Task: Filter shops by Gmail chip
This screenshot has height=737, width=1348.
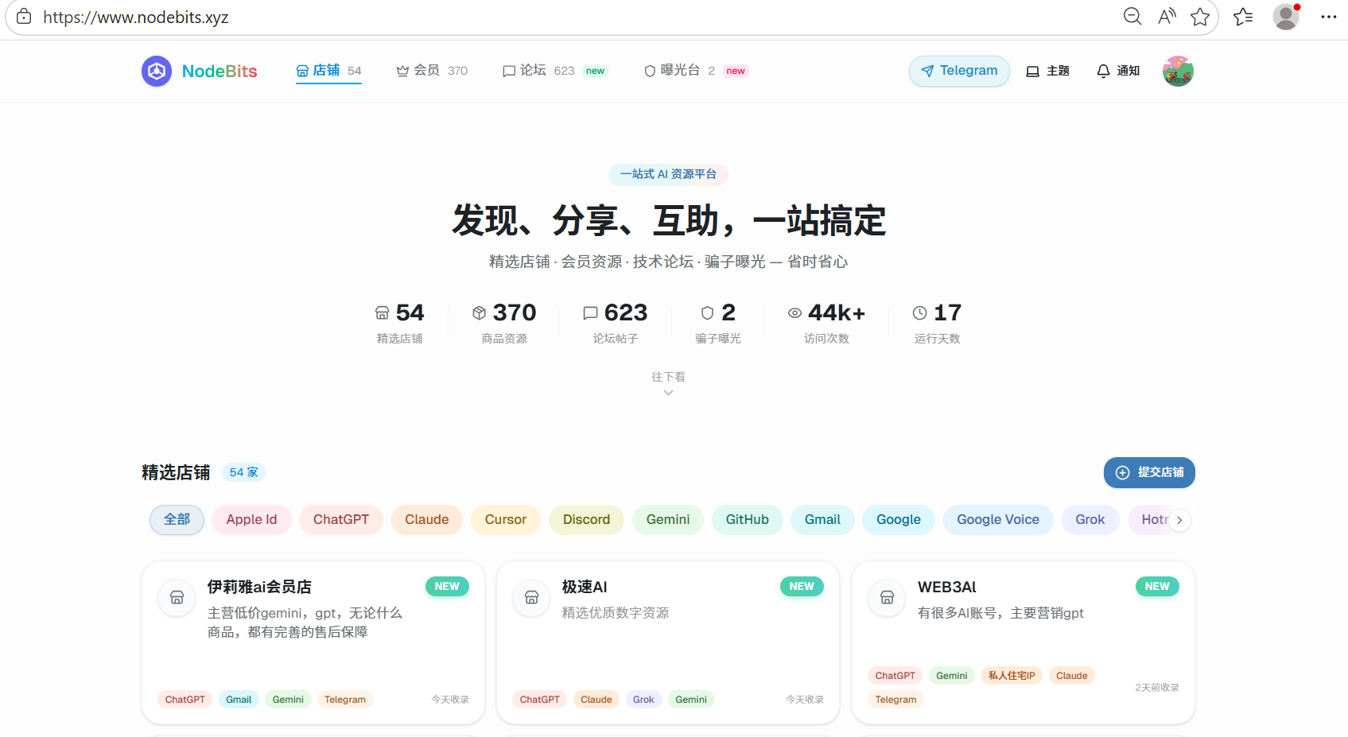Action: click(x=822, y=519)
